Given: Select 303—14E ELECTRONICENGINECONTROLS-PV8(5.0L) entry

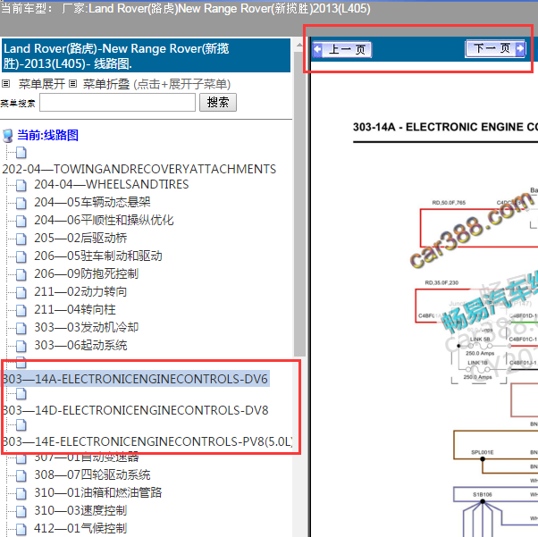Looking at the screenshot, I should coord(147,441).
